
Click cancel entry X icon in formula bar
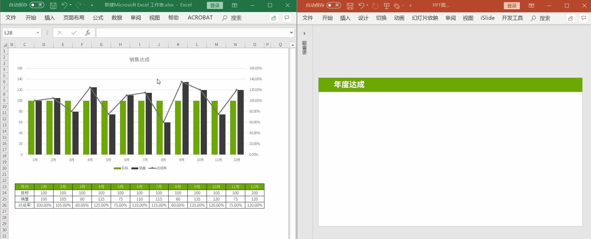(x=60, y=33)
